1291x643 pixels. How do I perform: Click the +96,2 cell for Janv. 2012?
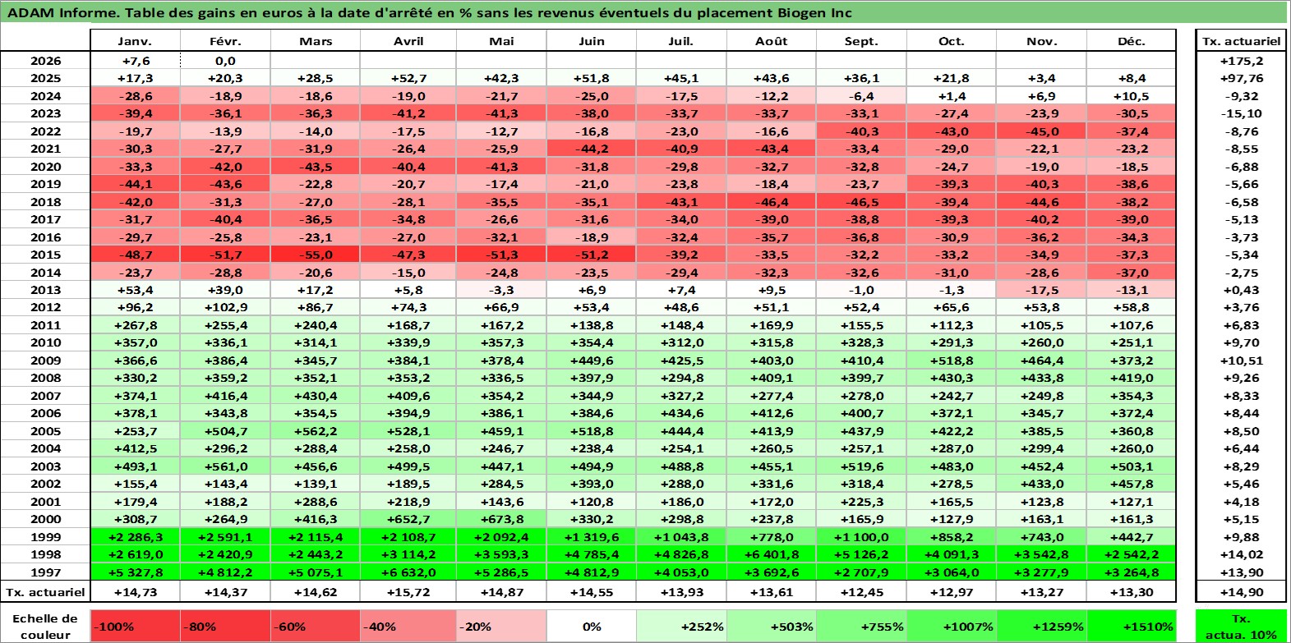[x=135, y=307]
